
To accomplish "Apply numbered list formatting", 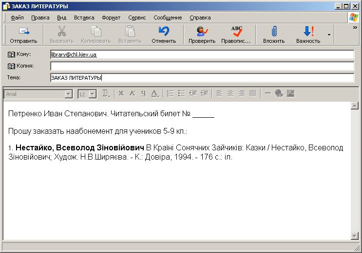I will point(171,93).
